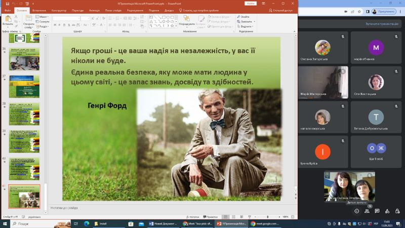
Task: Open the Windows taskbar clock and date
Action: click(x=387, y=223)
